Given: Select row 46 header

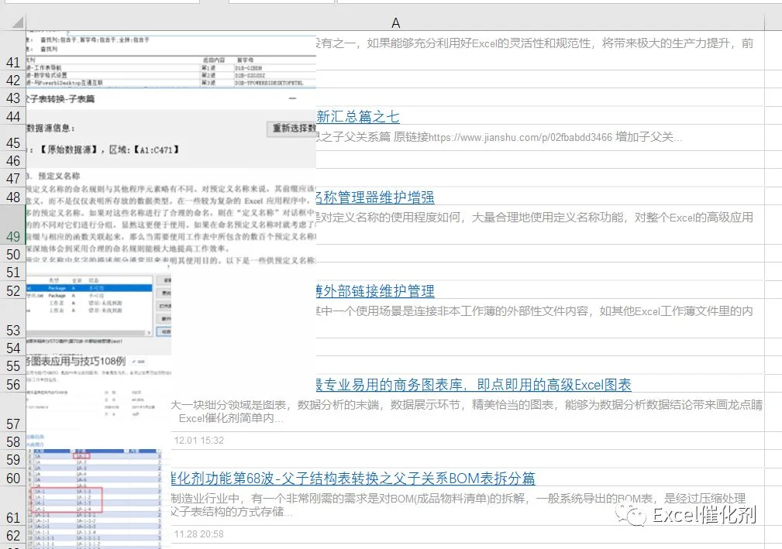Looking at the screenshot, I should click(x=13, y=160).
